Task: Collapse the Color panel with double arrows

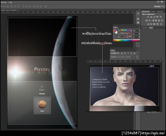Action: [138, 25]
